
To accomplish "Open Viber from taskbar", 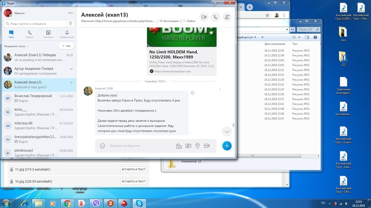I will click(96, 203).
